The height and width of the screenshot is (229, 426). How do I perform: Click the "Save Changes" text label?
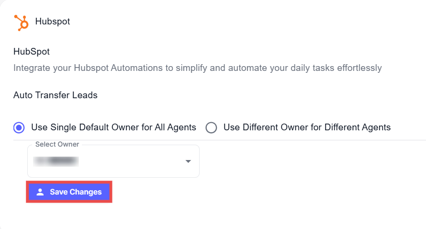[76, 192]
